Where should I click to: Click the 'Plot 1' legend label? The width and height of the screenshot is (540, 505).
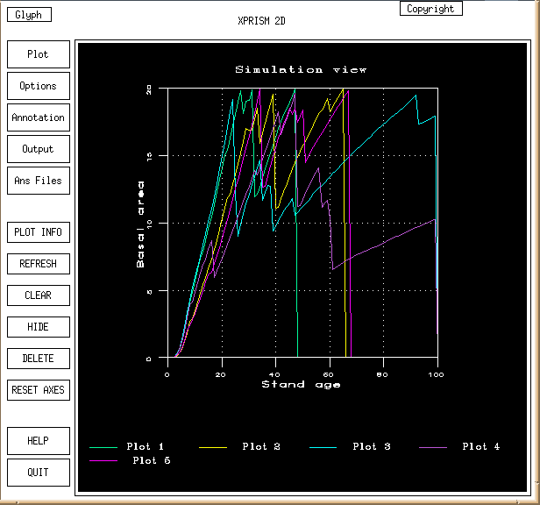click(145, 446)
